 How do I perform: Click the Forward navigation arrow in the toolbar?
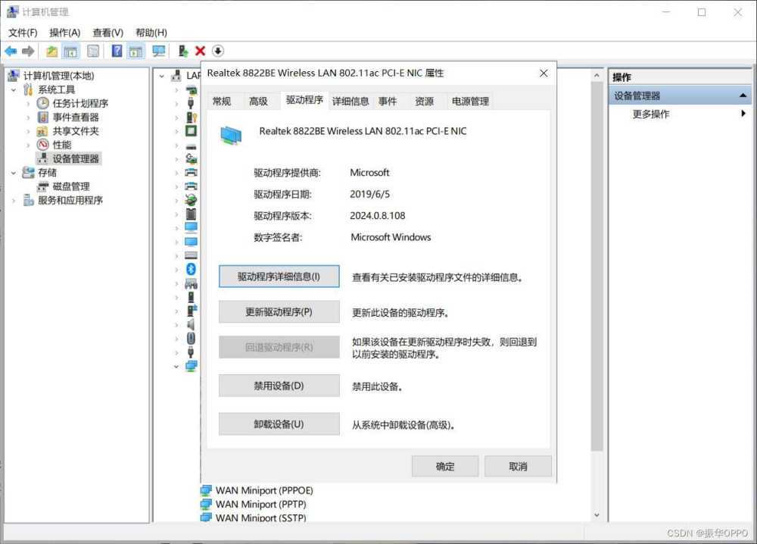pyautogui.click(x=27, y=51)
